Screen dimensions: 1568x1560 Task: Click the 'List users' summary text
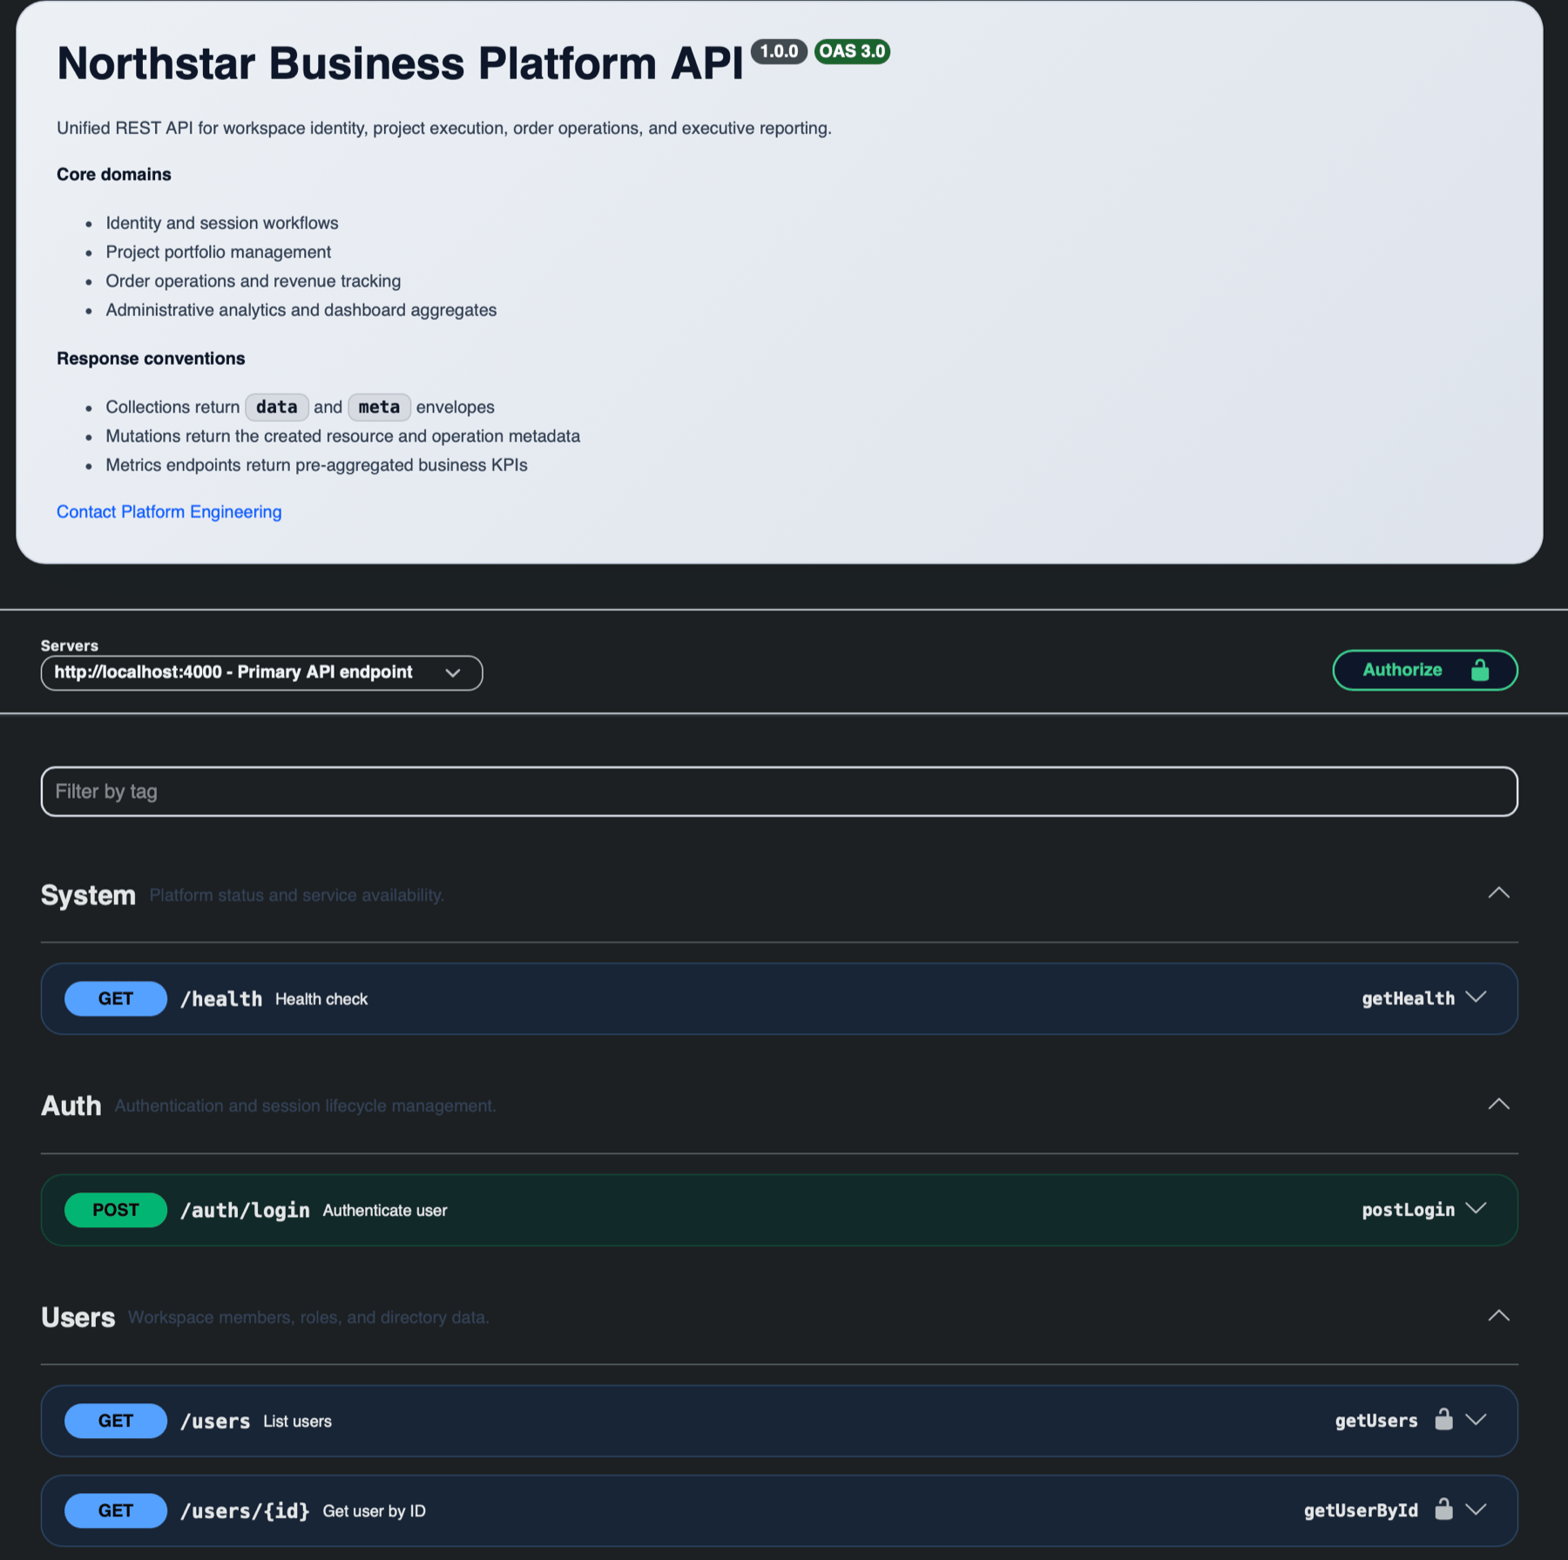(297, 1422)
